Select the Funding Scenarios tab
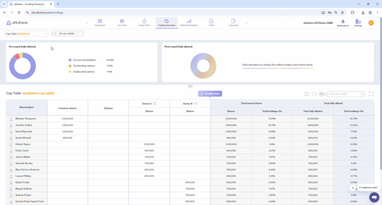382x205 pixels. (167, 22)
